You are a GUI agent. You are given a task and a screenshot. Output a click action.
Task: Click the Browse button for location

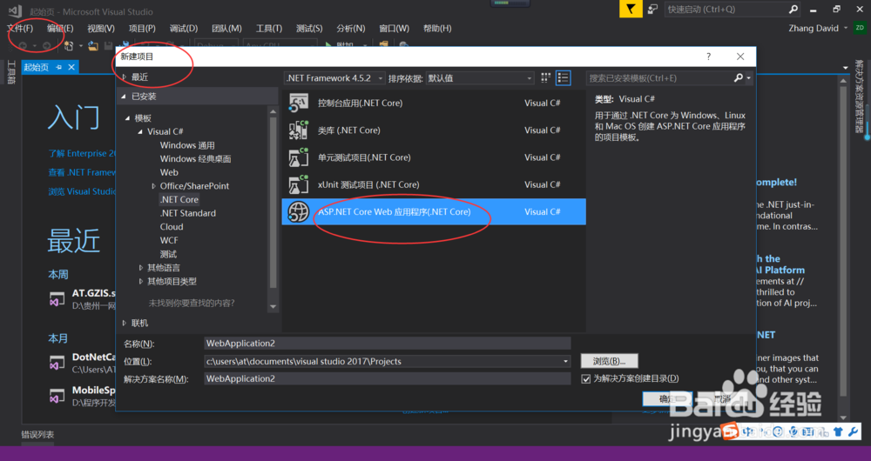(610, 361)
